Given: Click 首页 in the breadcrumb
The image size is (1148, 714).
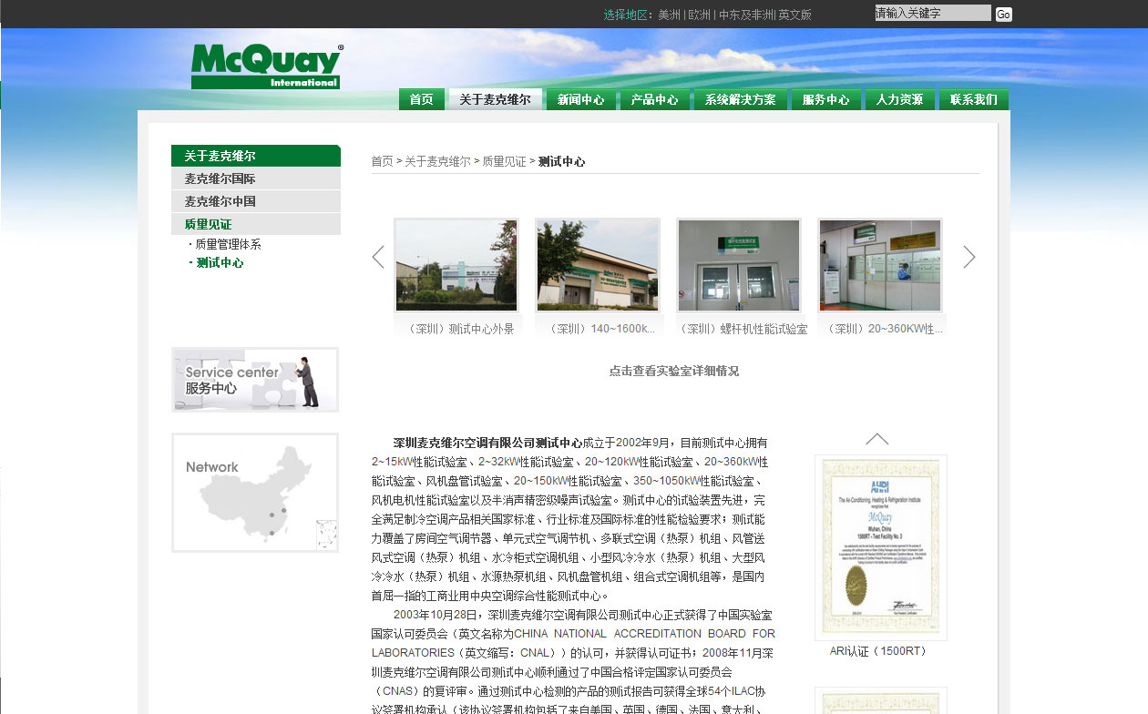Looking at the screenshot, I should coord(382,161).
